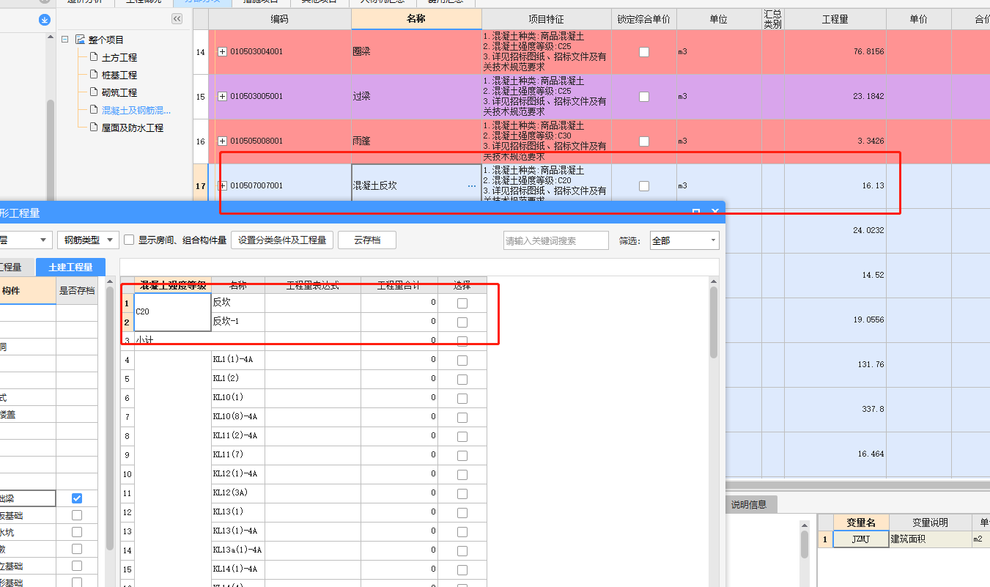Tick the 选择 checkbox for 反坎 row

pyautogui.click(x=462, y=303)
